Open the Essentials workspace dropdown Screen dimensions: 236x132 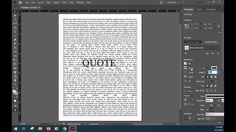click(173, 3)
